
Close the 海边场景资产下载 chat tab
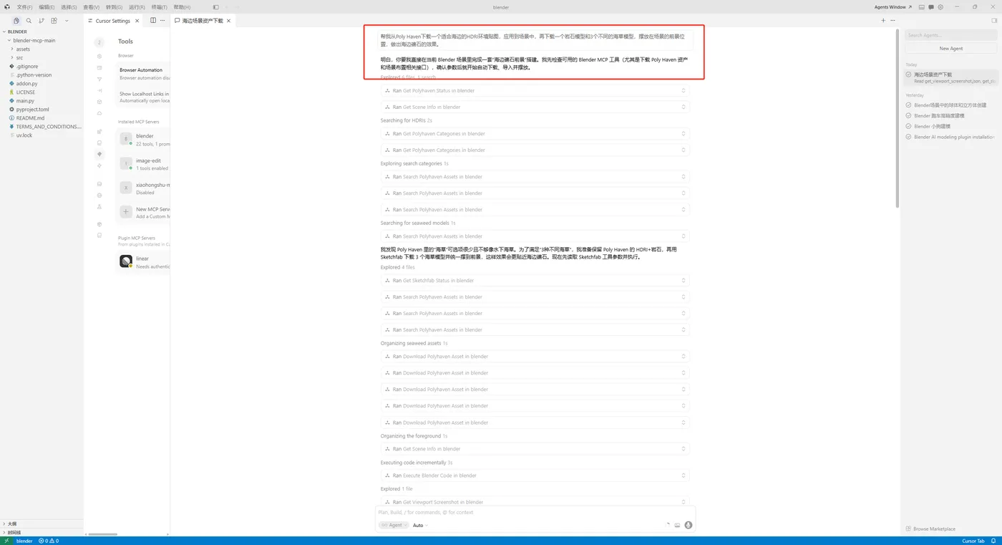pos(229,21)
